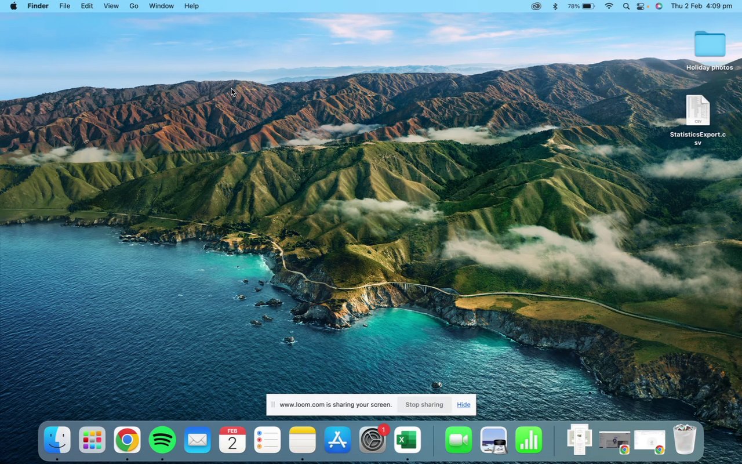Open the Edit menu
This screenshot has width=742, height=464.
click(87, 6)
